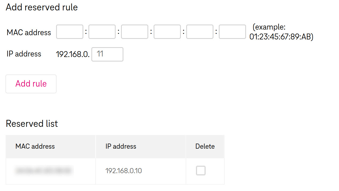
Task: Click the Add reserved rule heading
Action: pos(42,7)
